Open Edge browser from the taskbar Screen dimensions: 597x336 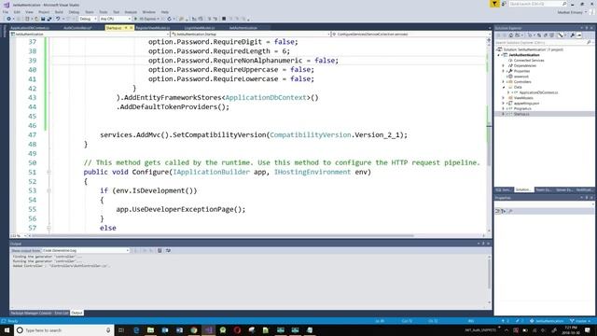pos(136,329)
